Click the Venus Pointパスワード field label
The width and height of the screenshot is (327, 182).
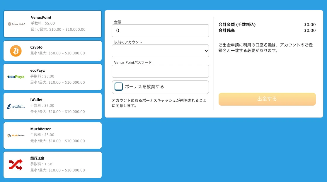coord(133,62)
